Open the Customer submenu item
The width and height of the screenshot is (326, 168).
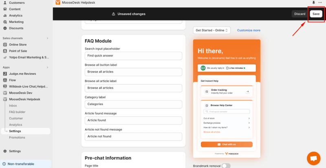coord(16,118)
